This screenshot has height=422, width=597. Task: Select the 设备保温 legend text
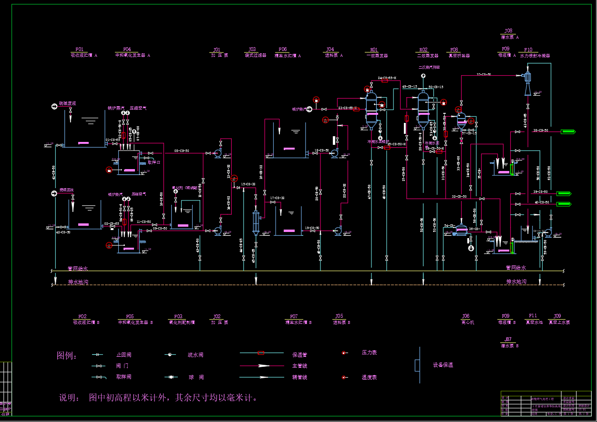[x=443, y=365]
